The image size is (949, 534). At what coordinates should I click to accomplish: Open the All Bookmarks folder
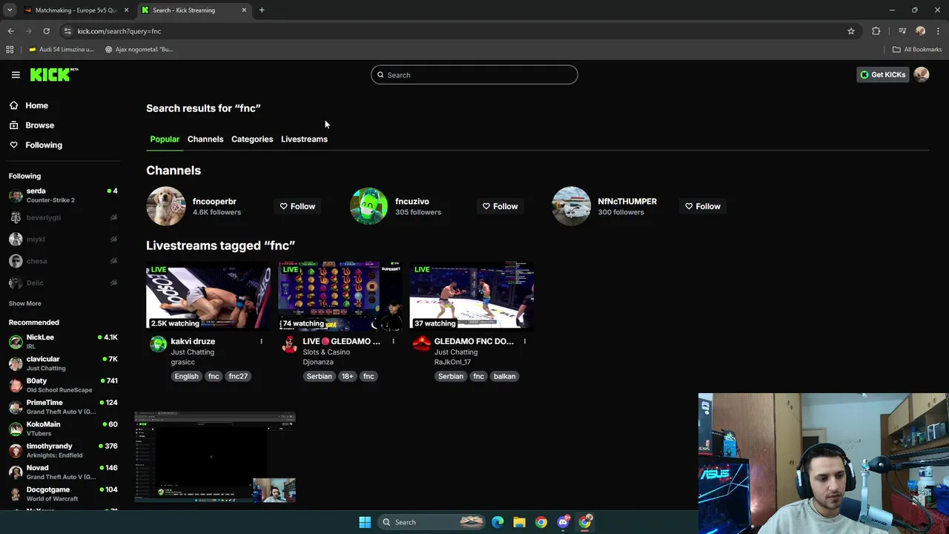[x=917, y=50]
